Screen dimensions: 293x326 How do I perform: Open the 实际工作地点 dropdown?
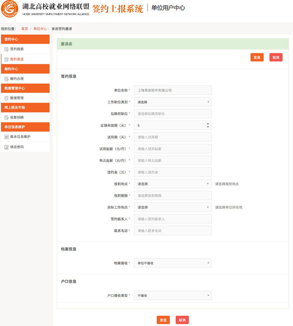point(172,207)
